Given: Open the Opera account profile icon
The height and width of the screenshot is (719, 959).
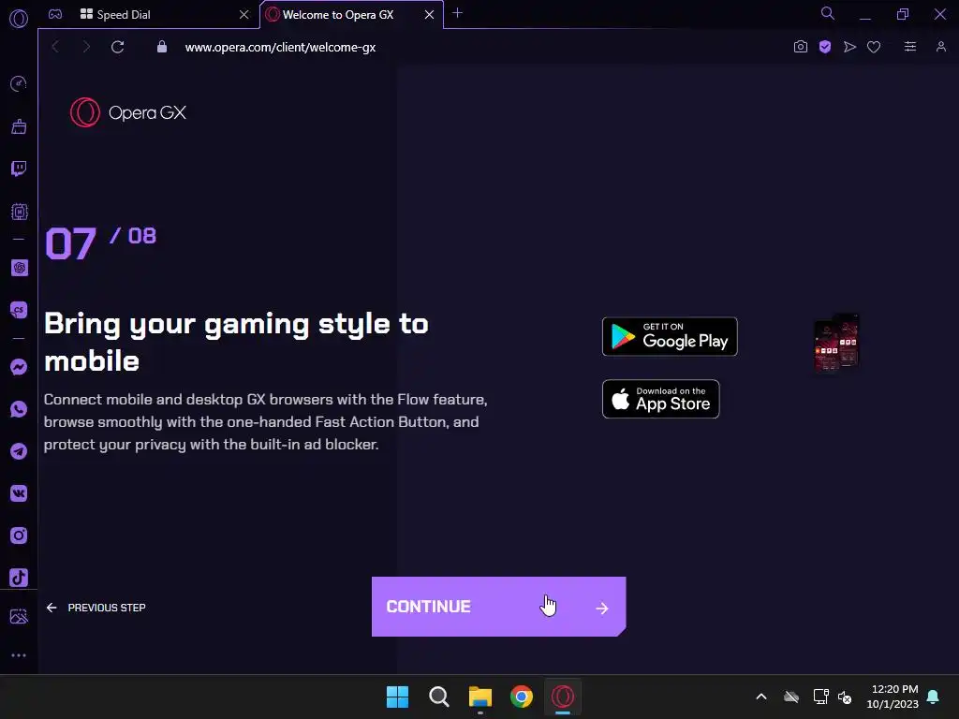Looking at the screenshot, I should [x=940, y=47].
